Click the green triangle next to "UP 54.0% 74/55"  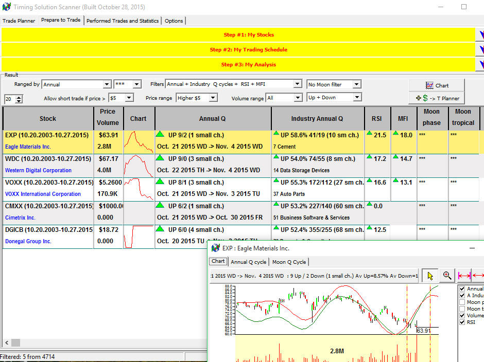276,157
